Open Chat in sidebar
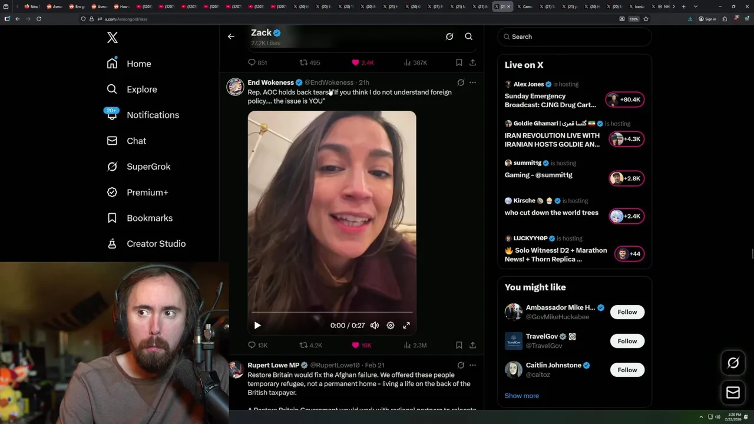 tap(126, 141)
